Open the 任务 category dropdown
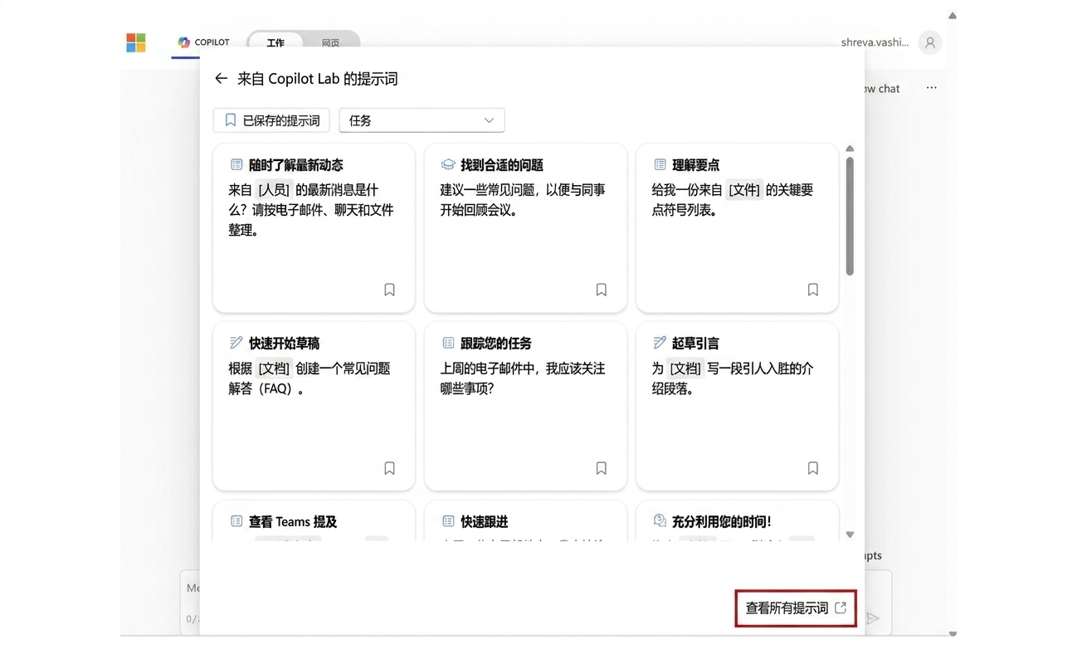Viewport: 1082px width, 664px height. coord(422,120)
